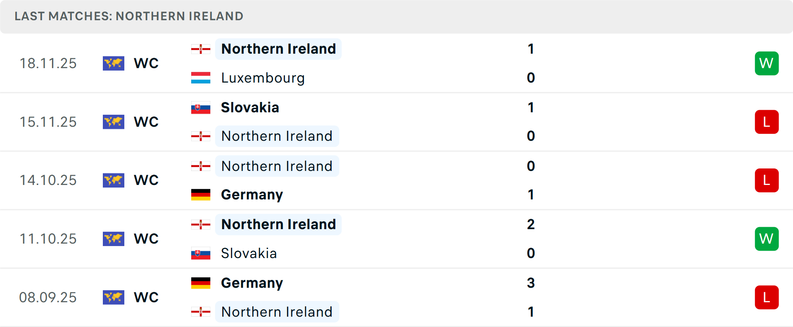The image size is (793, 327).
Task: Select highlighted Northern Ireland name in 08.09.25 match
Action: pyautogui.click(x=277, y=312)
